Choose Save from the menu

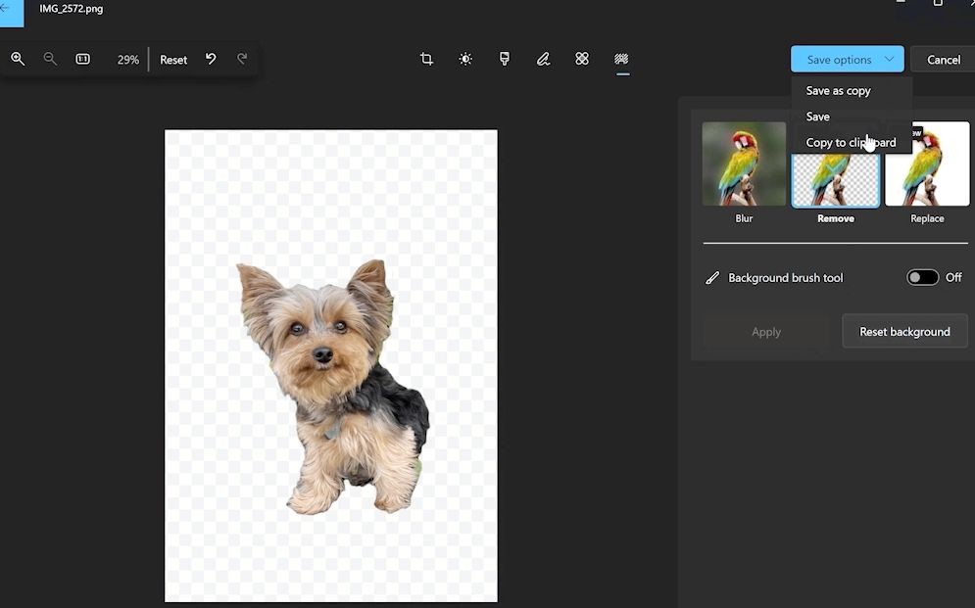(817, 117)
